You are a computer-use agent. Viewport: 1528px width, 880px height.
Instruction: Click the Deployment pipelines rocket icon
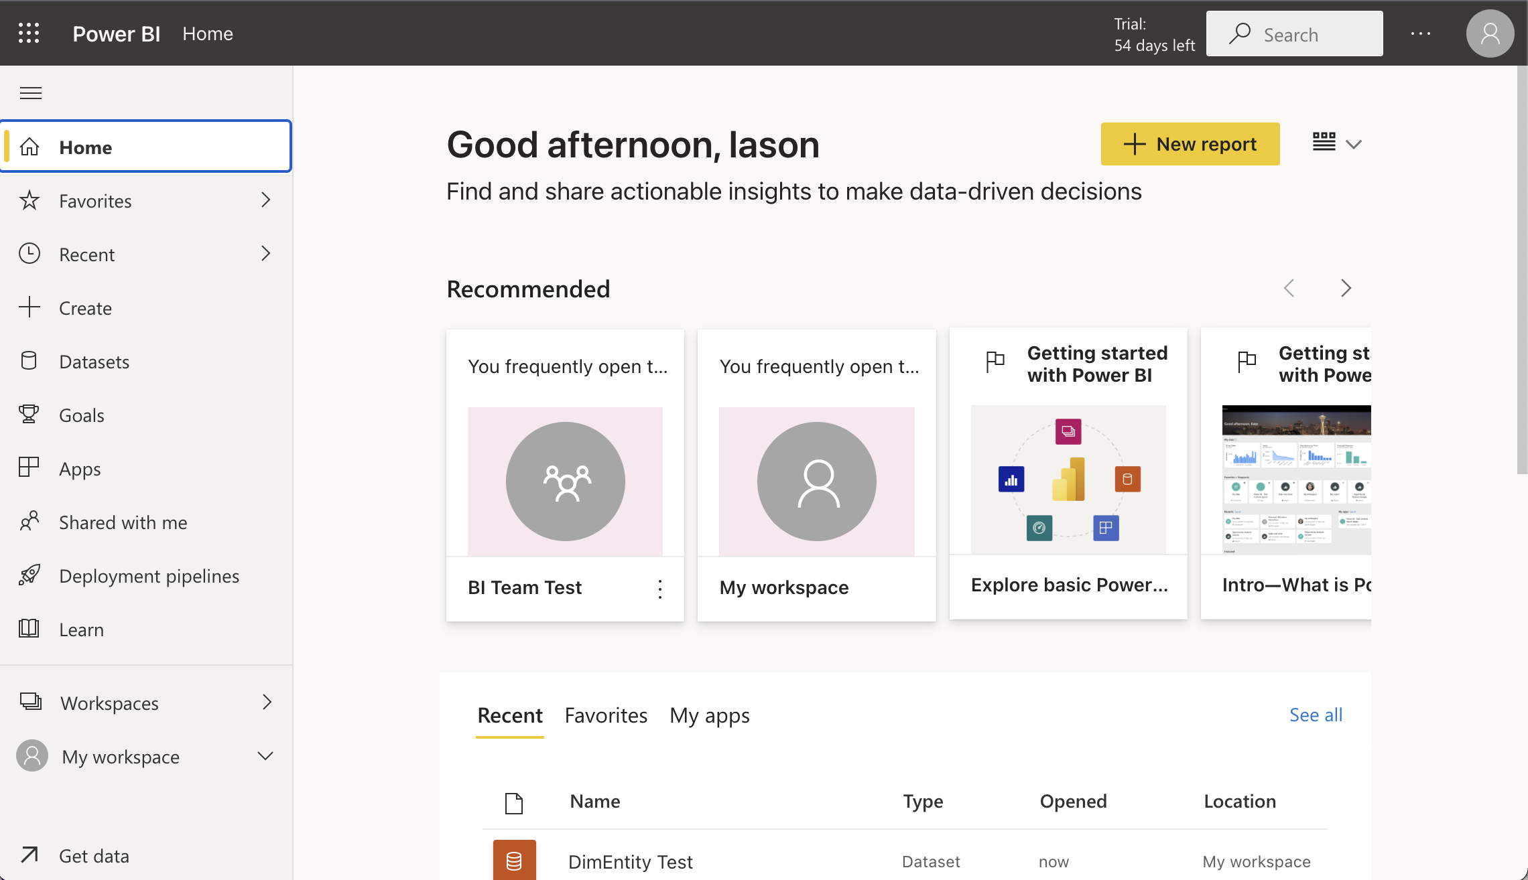(29, 575)
